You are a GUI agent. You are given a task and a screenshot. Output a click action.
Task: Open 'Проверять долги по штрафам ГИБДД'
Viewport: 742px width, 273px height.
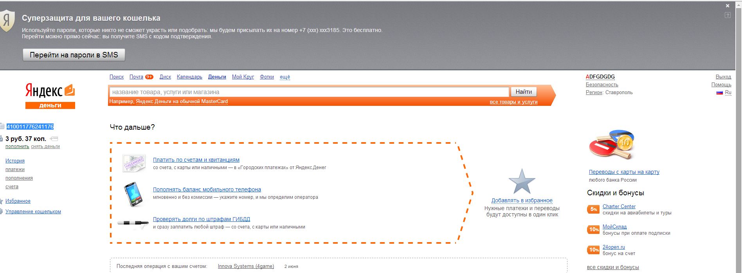point(202,219)
